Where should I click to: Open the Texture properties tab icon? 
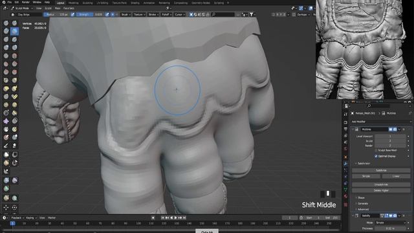coord(345,205)
